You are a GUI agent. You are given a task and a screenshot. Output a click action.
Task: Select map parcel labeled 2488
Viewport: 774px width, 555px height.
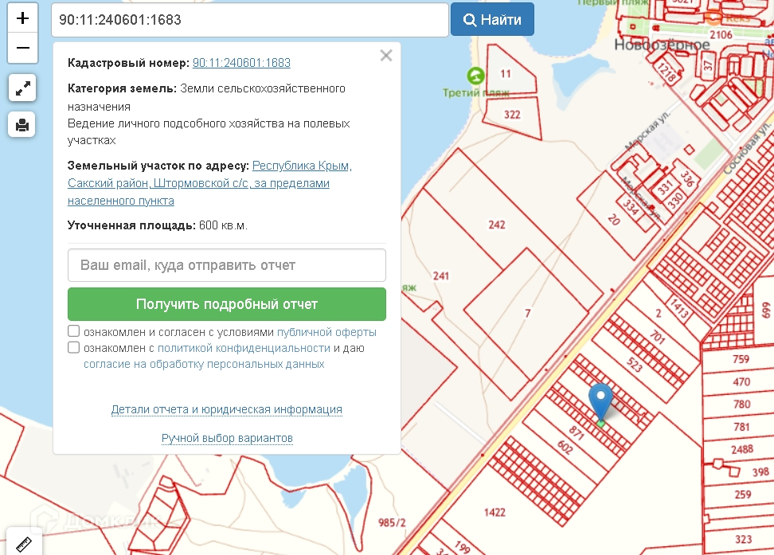coord(742,449)
